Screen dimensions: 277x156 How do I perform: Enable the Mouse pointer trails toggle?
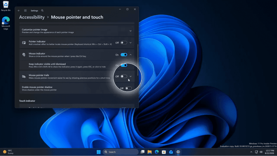[x=124, y=77]
